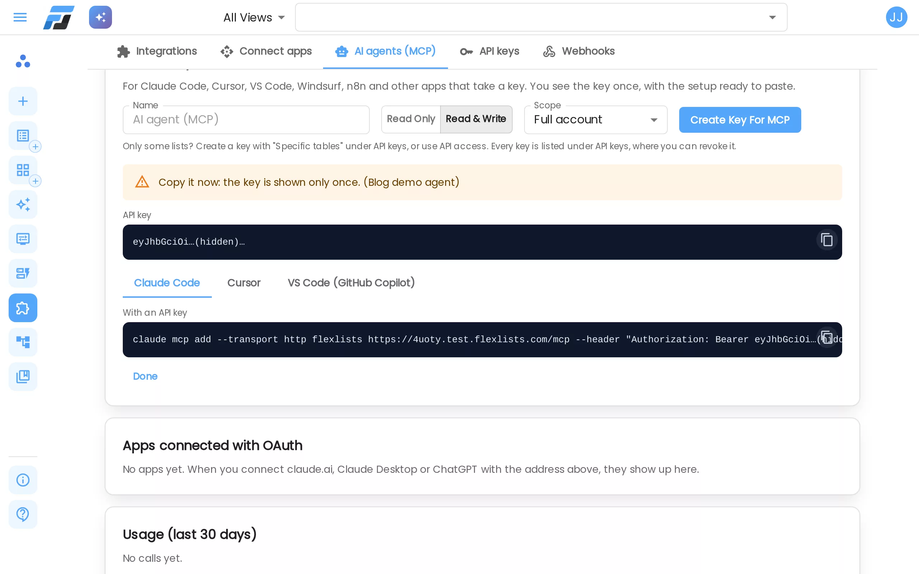Select Read Only access mode
Viewport: 919px width, 574px height.
point(411,119)
